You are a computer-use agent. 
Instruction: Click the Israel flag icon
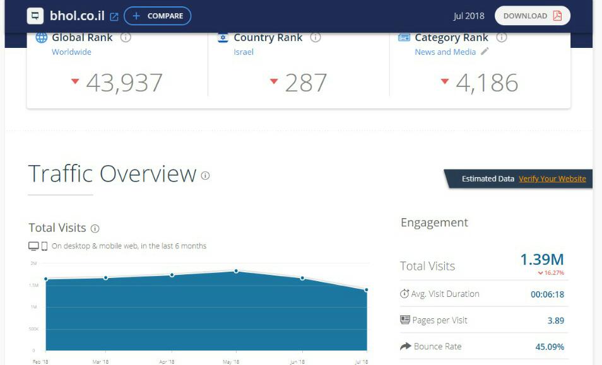[x=223, y=37]
